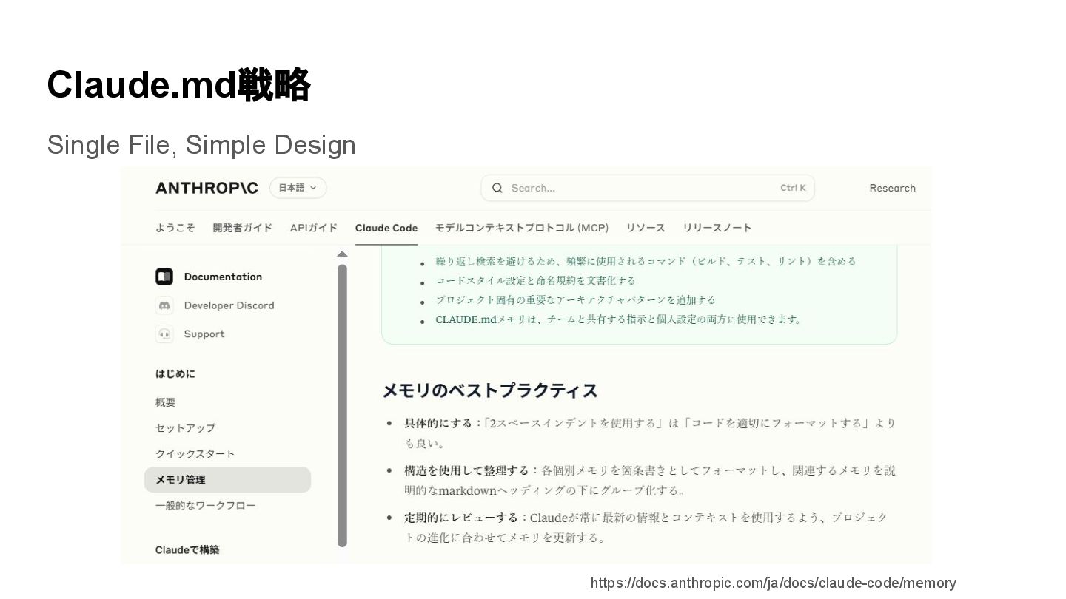Click the 構造を使用して整理する bullet text

click(466, 470)
